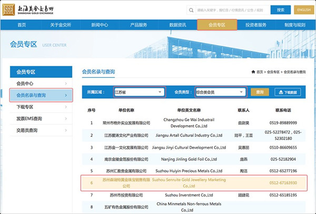Click the chevron next to 下载专区
This screenshot has height=214, width=316.
click(x=66, y=107)
